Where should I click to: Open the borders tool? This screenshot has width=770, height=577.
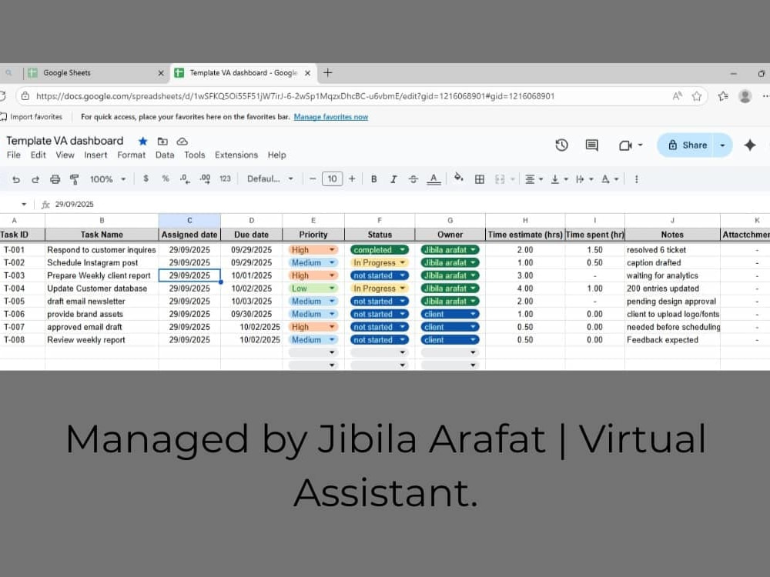pyautogui.click(x=480, y=179)
